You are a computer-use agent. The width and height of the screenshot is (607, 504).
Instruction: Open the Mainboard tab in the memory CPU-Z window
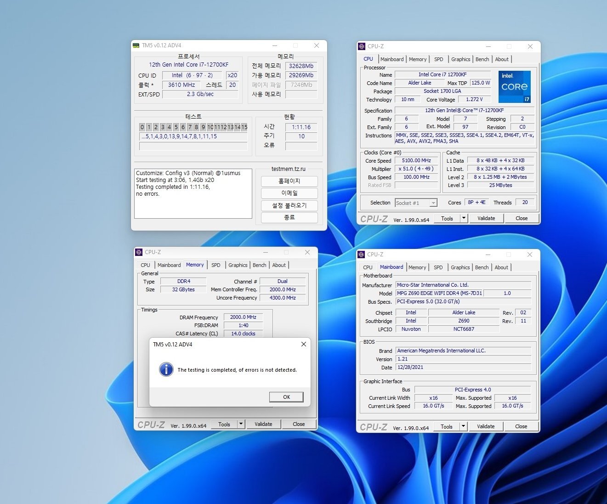pos(169,265)
